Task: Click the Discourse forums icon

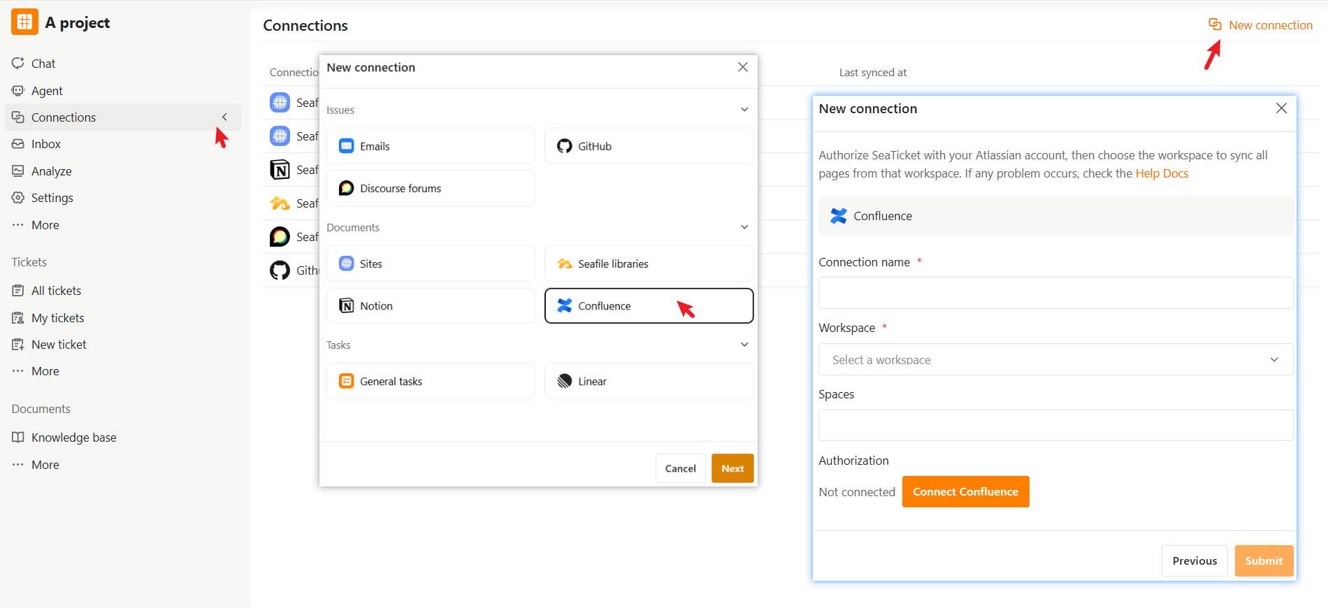Action: click(346, 188)
